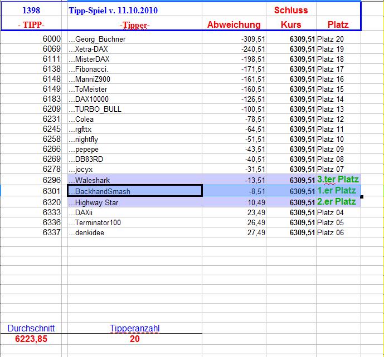Click the Platz 13 cell

tap(338, 109)
